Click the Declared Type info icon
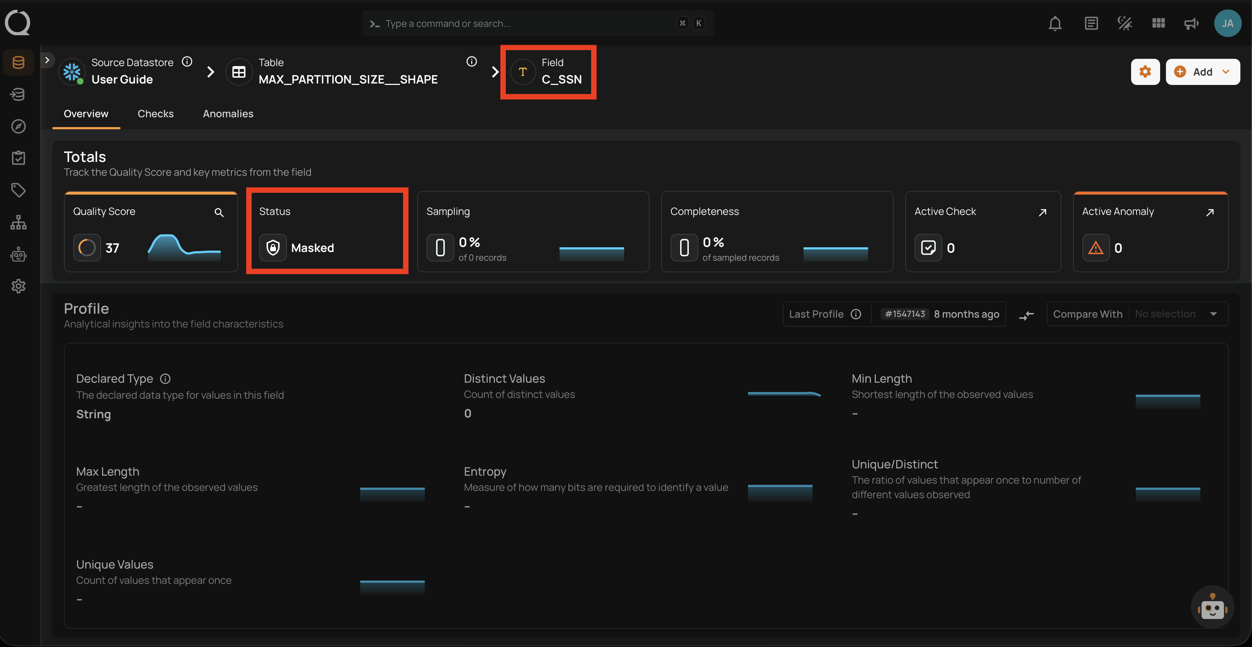1252x647 pixels. tap(165, 379)
